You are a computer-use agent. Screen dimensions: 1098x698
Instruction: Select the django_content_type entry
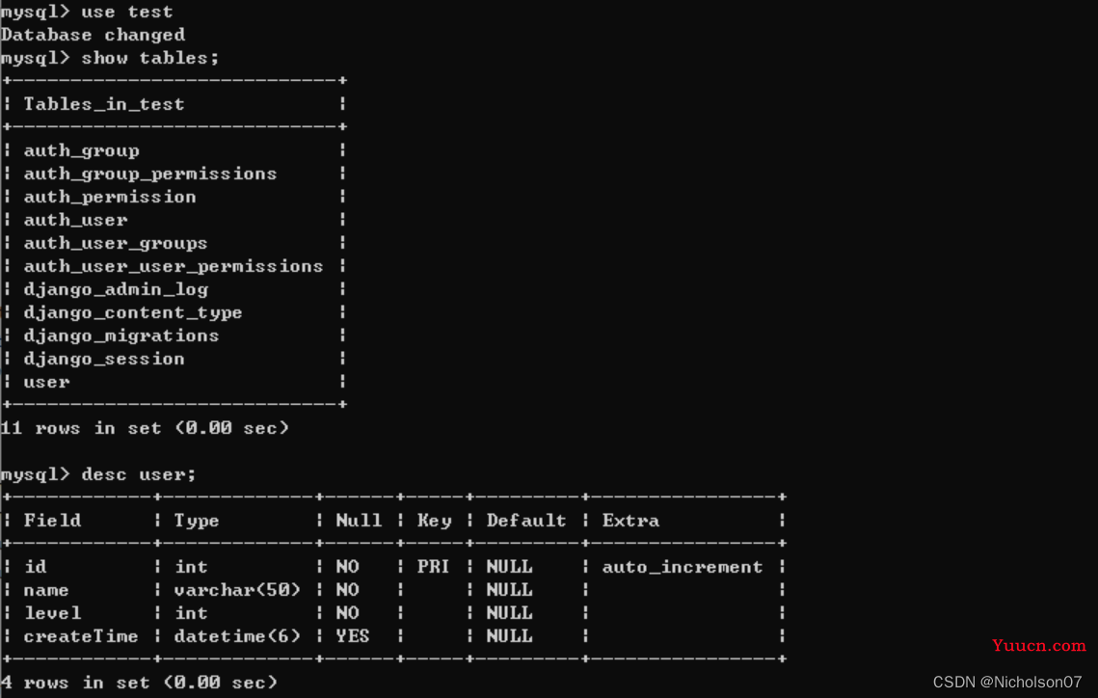133,312
